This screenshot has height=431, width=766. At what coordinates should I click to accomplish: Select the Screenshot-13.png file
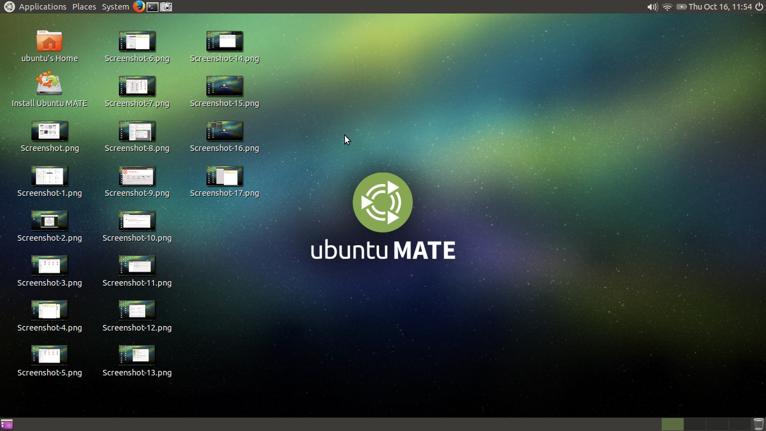(x=137, y=361)
